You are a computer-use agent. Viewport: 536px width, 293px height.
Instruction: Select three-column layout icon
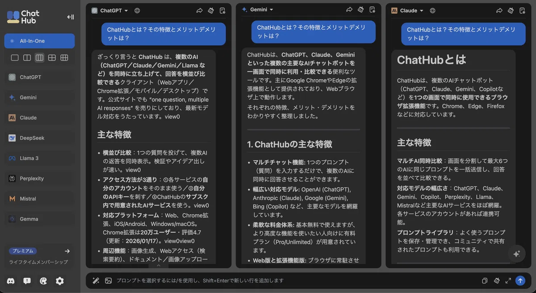39,58
